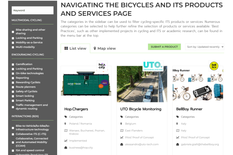This screenshot has width=233, height=155.
Task: Select the List view tab
Action: pyautogui.click(x=75, y=48)
